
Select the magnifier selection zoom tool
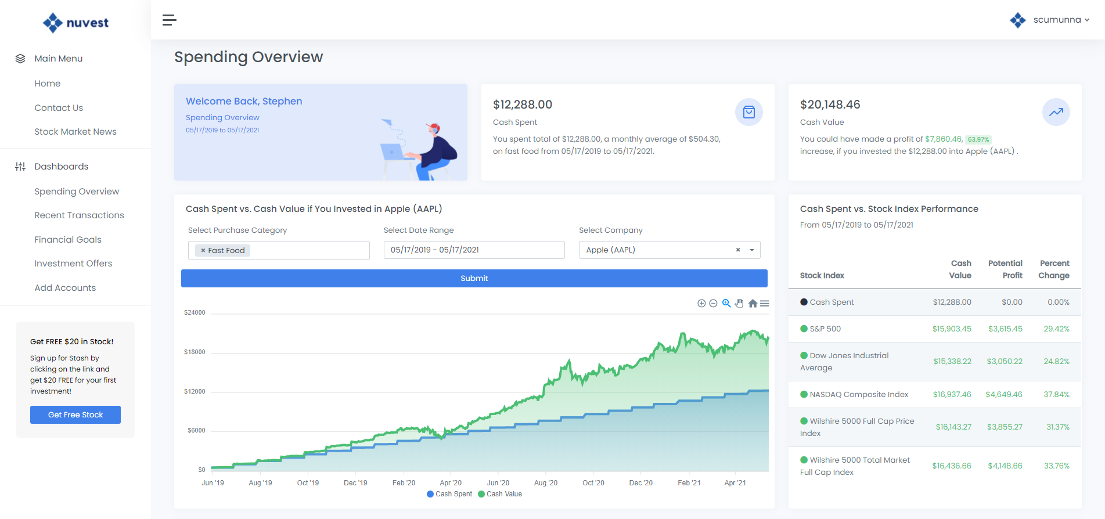pos(726,304)
